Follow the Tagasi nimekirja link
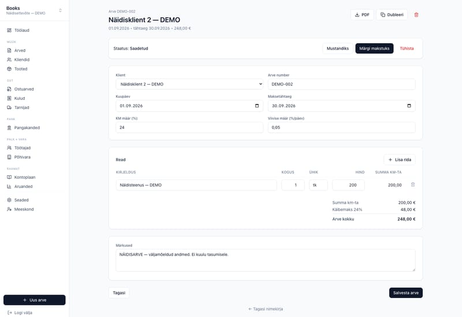The height and width of the screenshot is (317, 462). 266,309
